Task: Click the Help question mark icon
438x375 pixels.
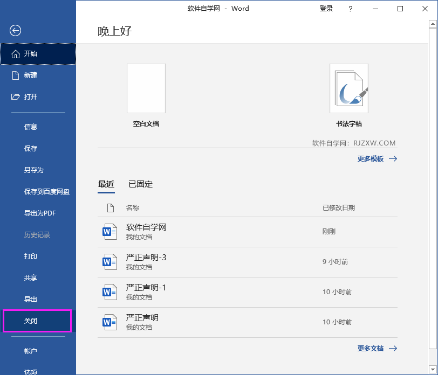Action: [x=351, y=9]
